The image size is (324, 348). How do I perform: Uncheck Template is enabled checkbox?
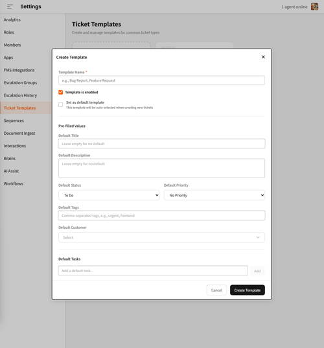(60, 92)
